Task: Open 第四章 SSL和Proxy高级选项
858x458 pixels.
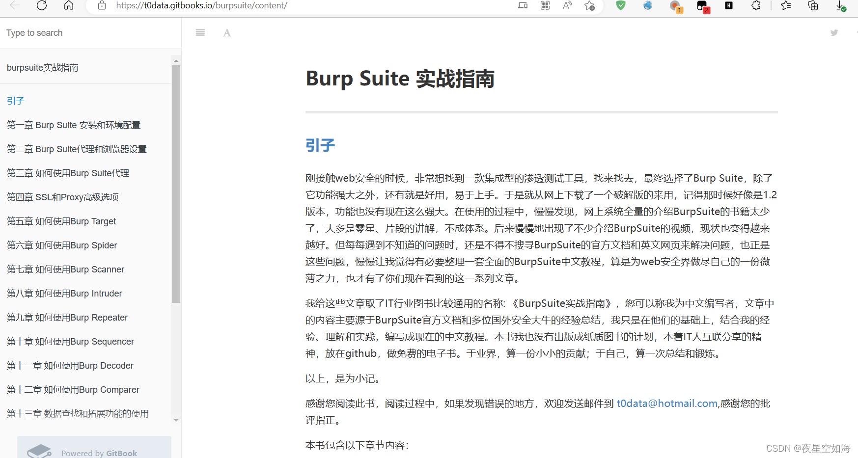Action: 62,197
